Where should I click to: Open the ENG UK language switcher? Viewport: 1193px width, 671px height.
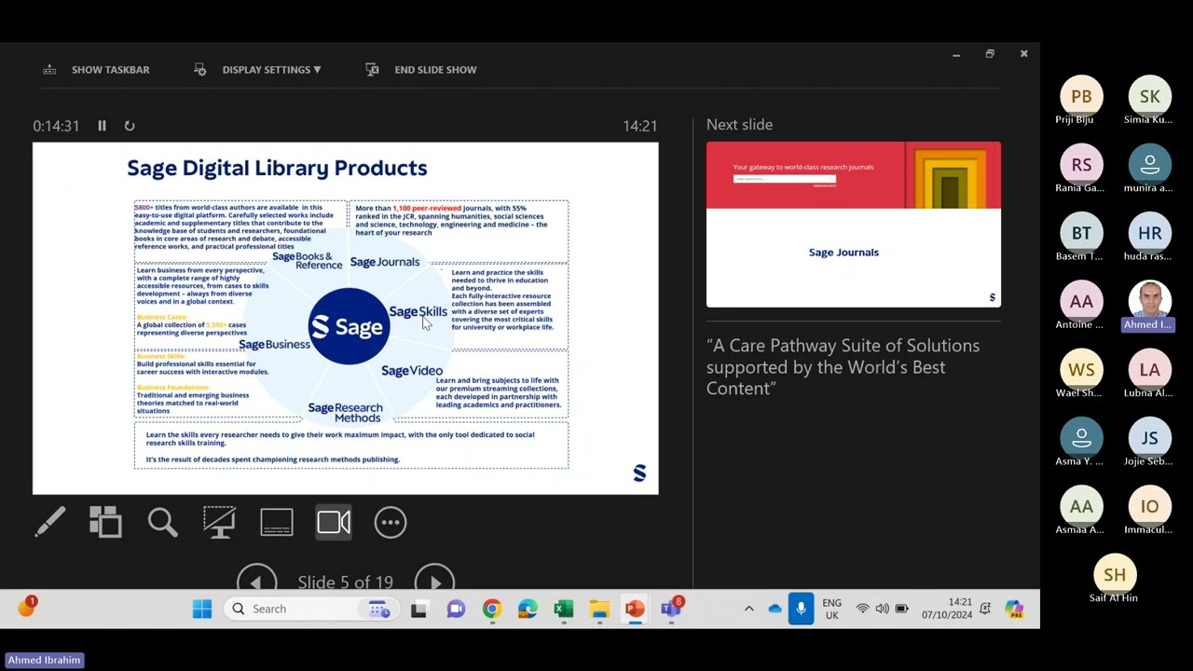(x=831, y=609)
